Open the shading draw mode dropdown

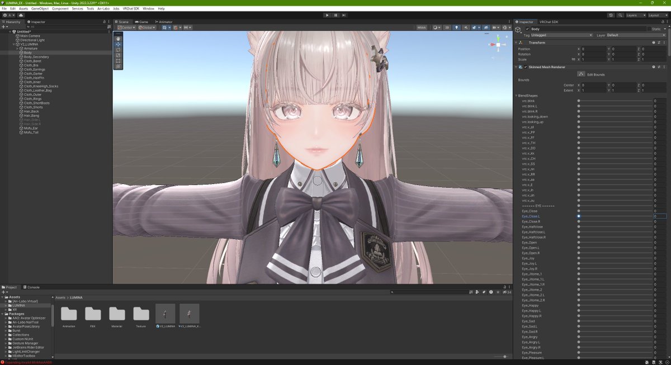tap(437, 27)
